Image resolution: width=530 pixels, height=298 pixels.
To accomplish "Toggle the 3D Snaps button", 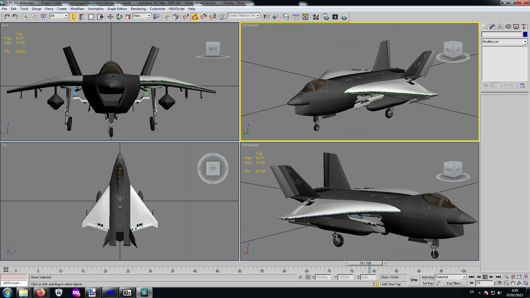I will coord(185,16).
